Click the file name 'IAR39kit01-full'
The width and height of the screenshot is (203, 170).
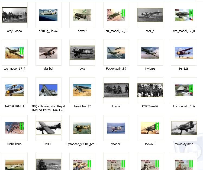tap(15, 106)
